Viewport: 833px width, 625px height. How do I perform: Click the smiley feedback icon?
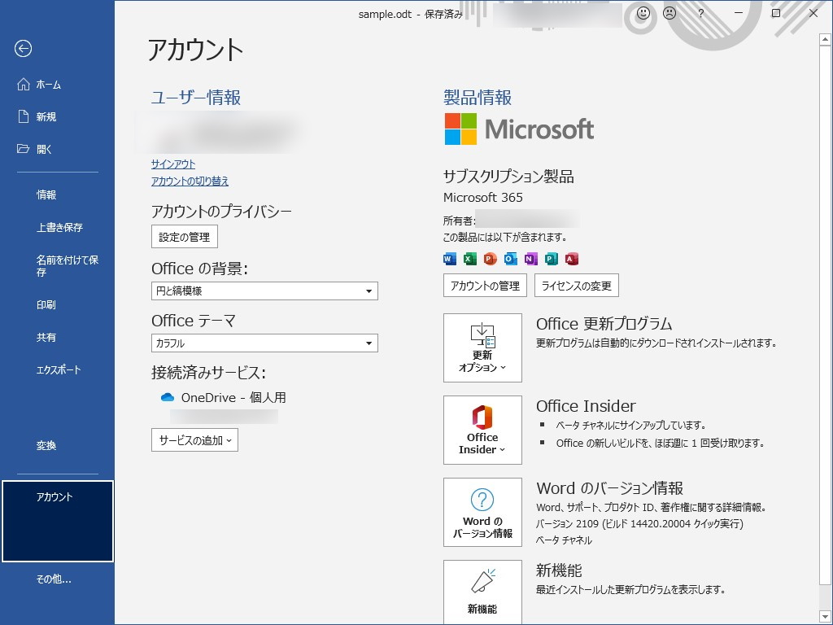pyautogui.click(x=642, y=14)
